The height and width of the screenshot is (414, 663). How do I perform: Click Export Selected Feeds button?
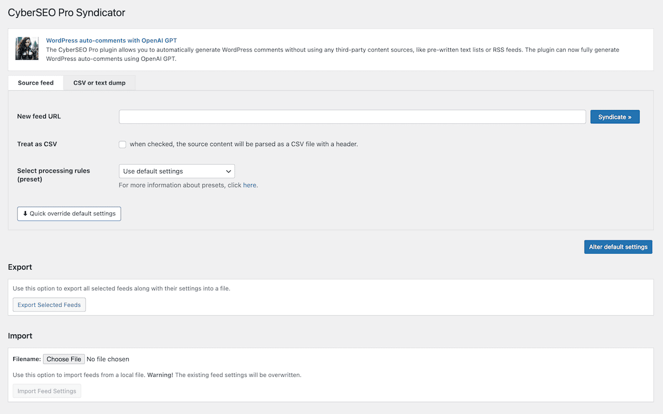click(x=49, y=305)
